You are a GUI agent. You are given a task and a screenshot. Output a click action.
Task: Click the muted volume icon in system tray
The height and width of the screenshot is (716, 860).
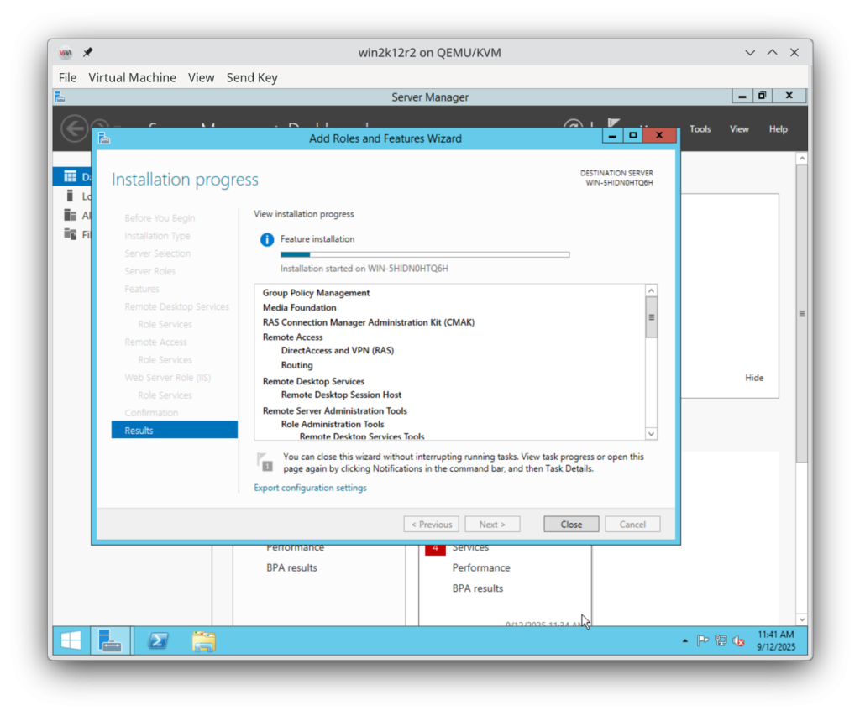click(x=738, y=640)
